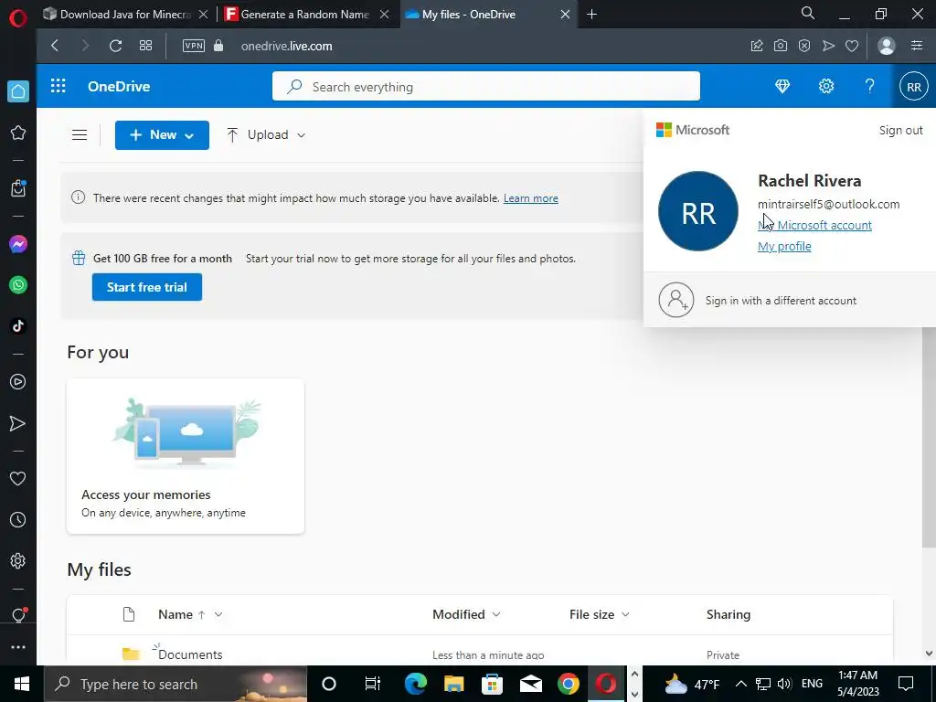The width and height of the screenshot is (936, 702).
Task: Open Opera sidebar home icon
Action: click(18, 91)
